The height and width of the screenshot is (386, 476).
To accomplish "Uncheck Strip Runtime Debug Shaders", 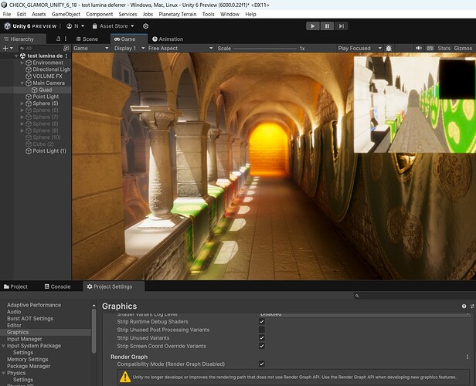I will 261,321.
